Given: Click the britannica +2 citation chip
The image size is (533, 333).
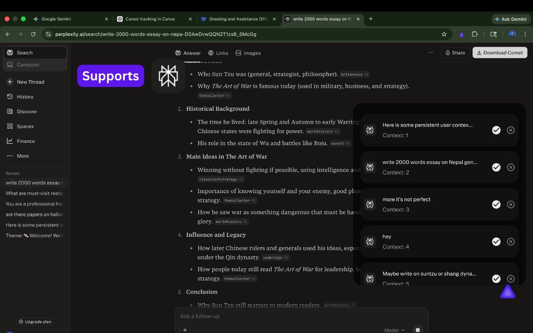Looking at the screenshot, I should click(x=355, y=75).
